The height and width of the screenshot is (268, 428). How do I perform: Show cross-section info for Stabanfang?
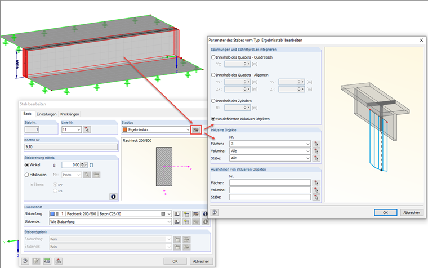205,214
